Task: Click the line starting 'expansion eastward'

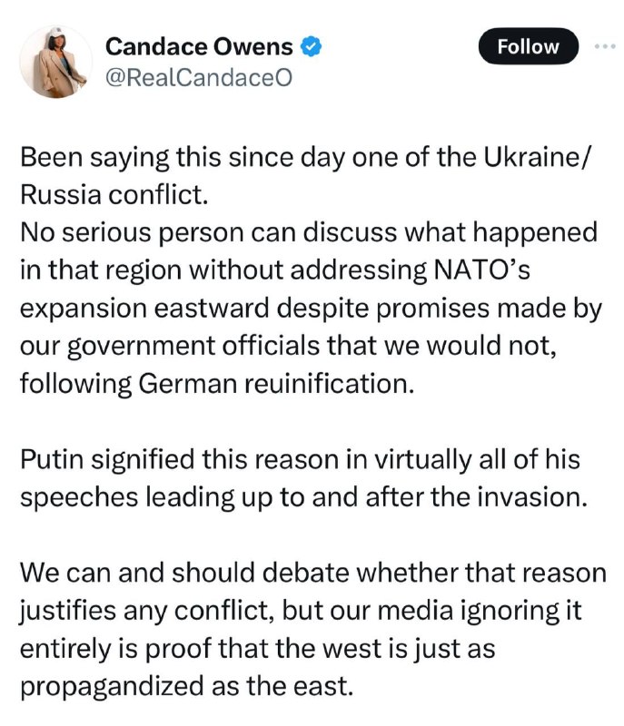Action: [311, 308]
